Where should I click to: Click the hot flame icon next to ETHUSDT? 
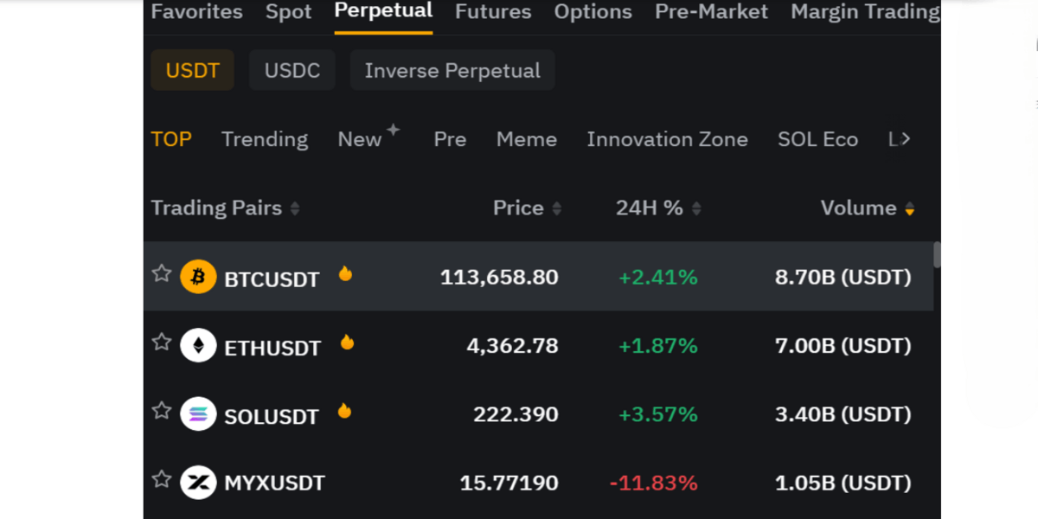(347, 343)
